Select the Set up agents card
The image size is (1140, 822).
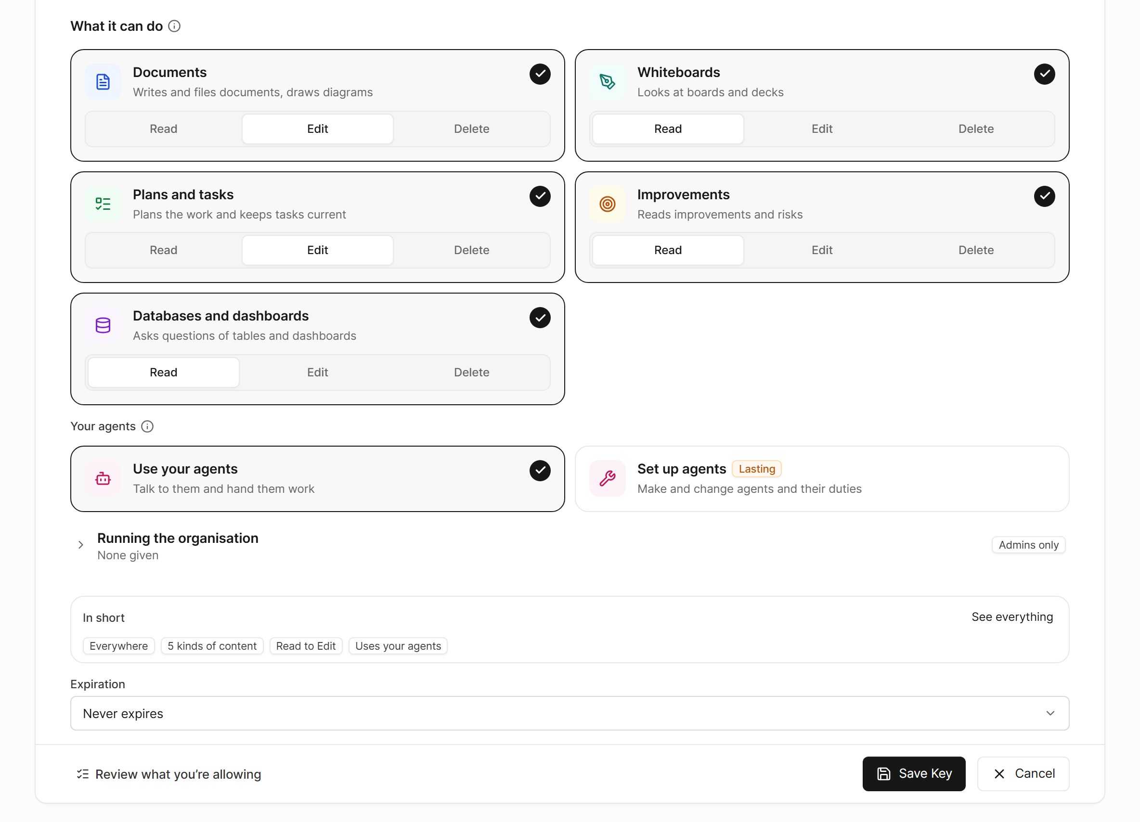pyautogui.click(x=822, y=479)
